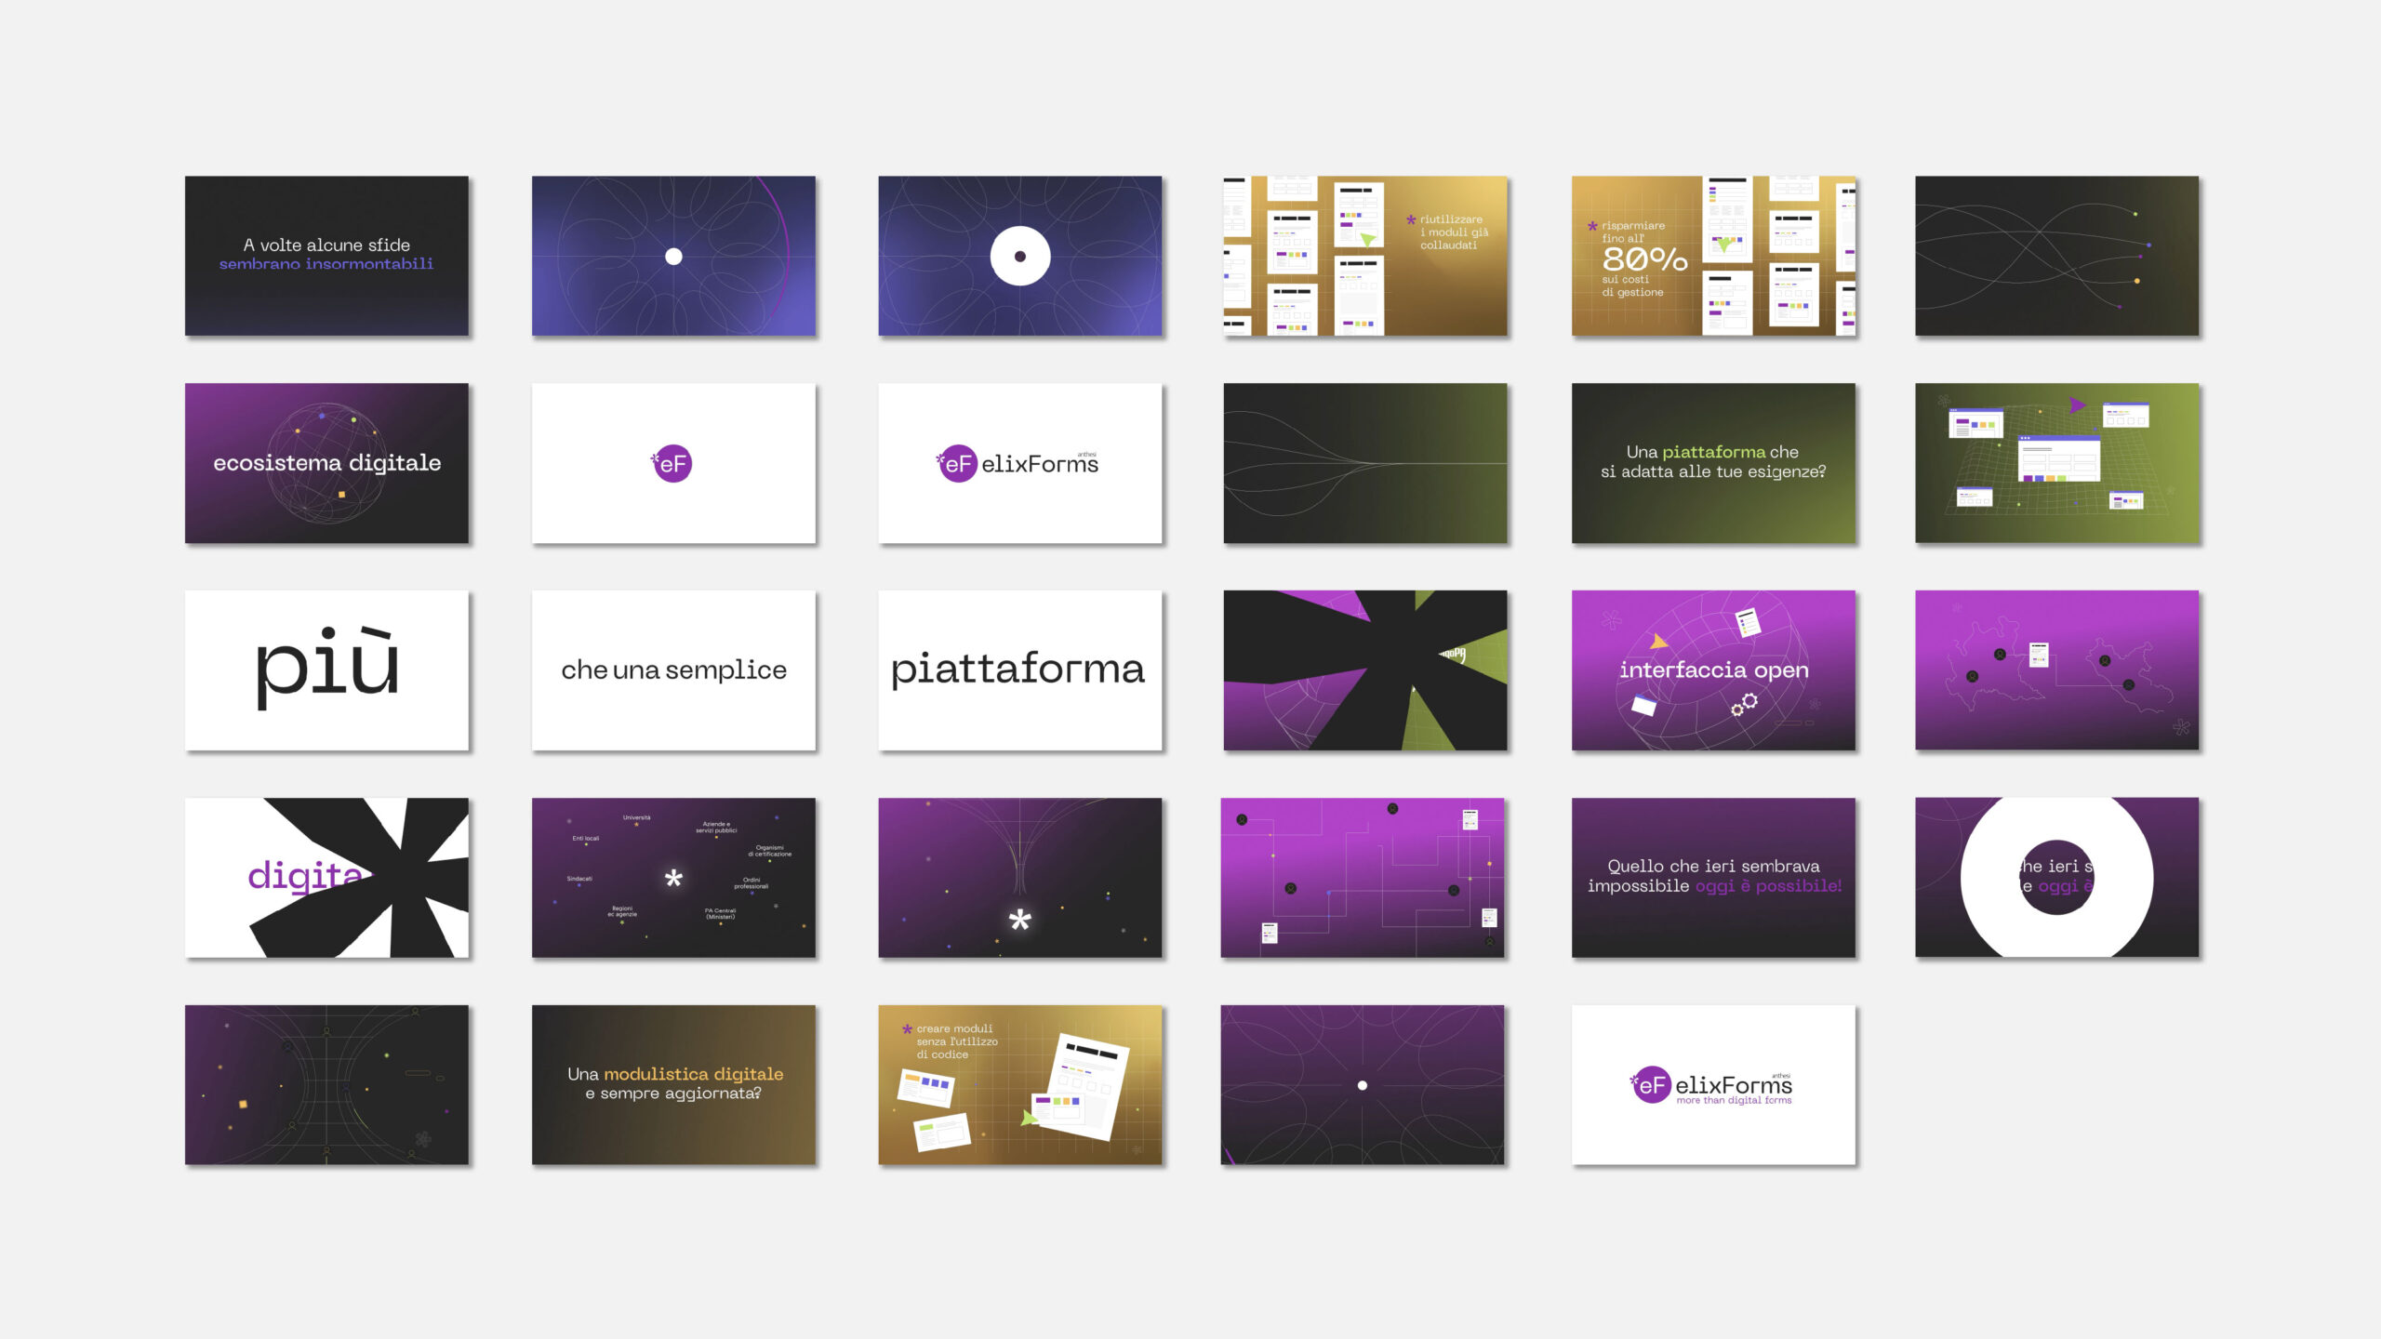
Task: Select the purple Italy map frame
Action: (2056, 669)
